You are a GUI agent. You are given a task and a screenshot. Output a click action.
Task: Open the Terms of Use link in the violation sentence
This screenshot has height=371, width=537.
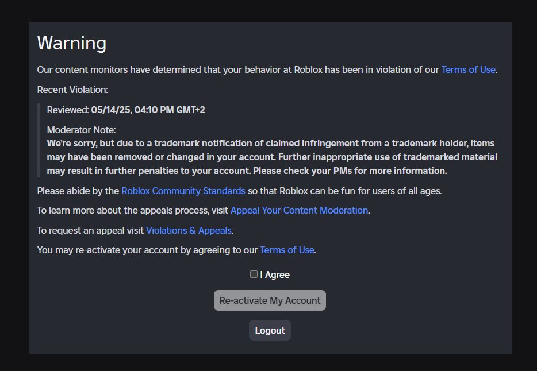coord(468,69)
